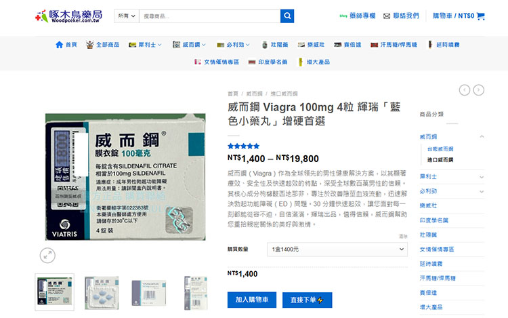
Task: Click the 增大產品 icon
Action: [x=300, y=62]
